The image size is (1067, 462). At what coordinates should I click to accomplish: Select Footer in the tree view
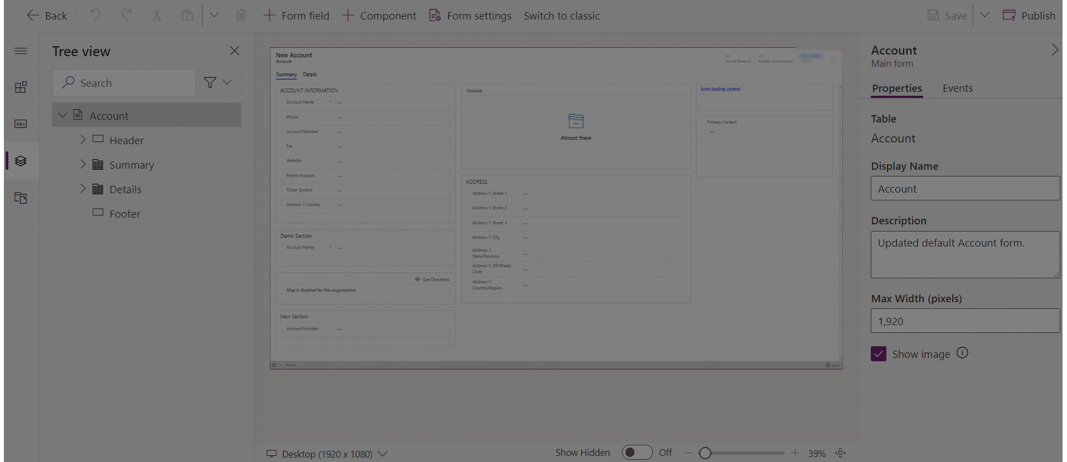click(124, 214)
